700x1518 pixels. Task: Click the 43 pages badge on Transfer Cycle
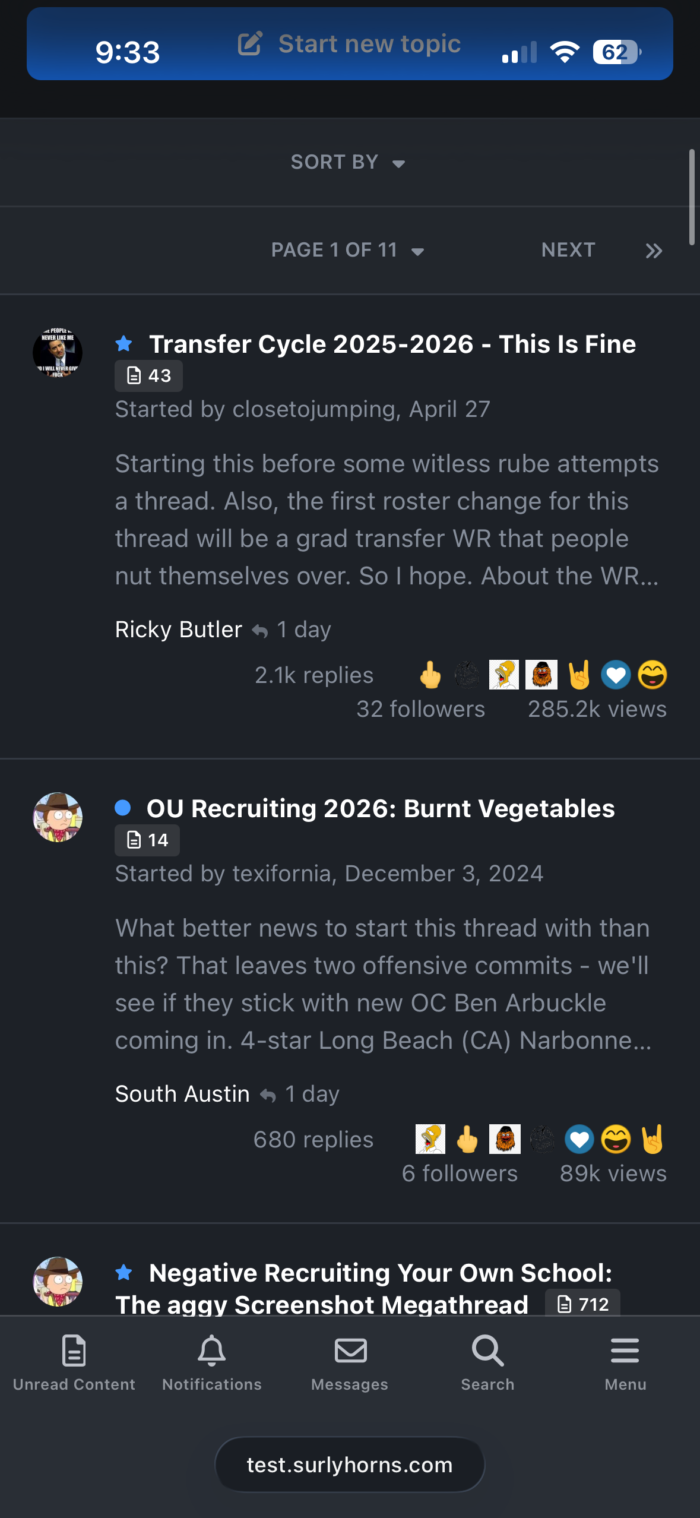click(148, 376)
